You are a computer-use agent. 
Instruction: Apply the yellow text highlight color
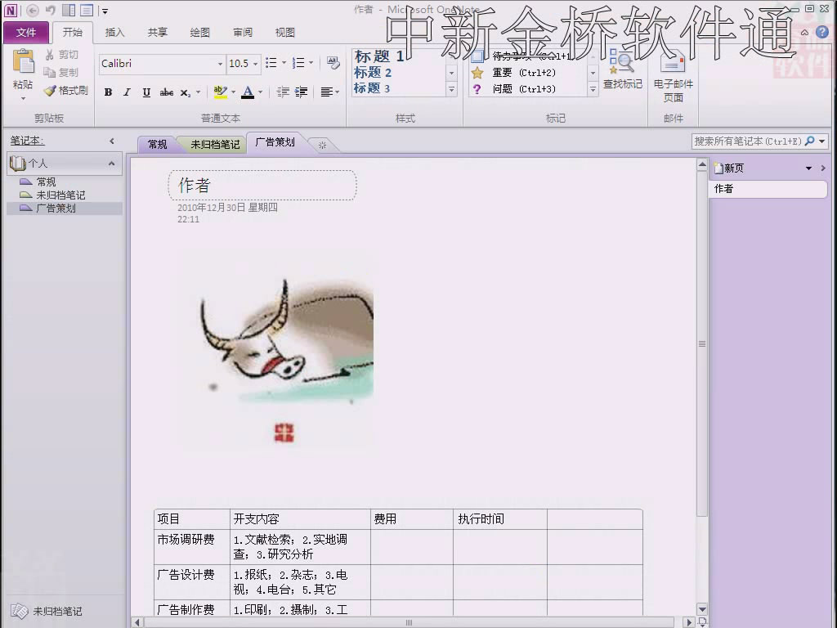pyautogui.click(x=219, y=92)
